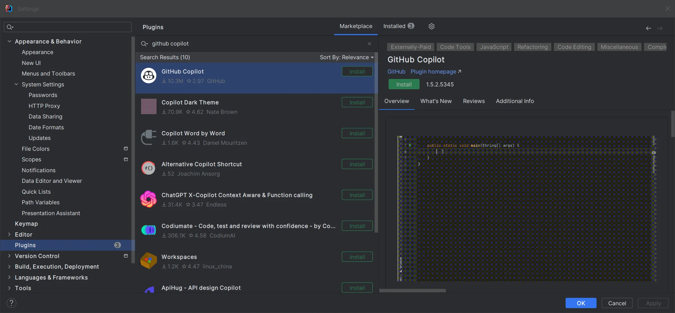Open the Overview tab
This screenshot has height=313, width=675.
(397, 101)
